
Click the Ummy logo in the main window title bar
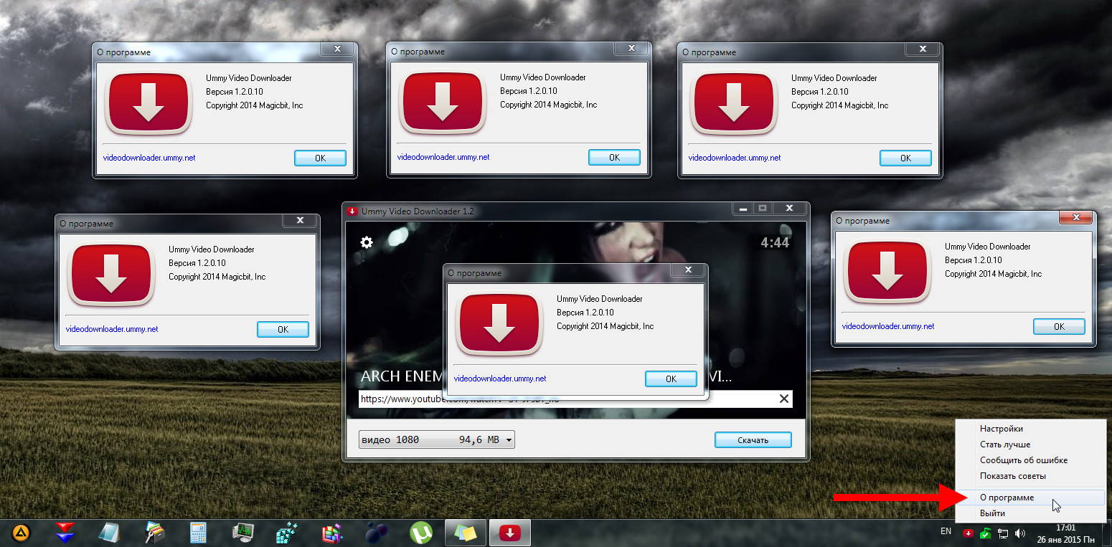tap(352, 211)
